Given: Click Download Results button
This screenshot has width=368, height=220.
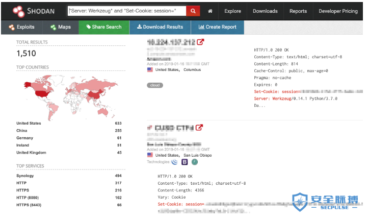Looking at the screenshot, I should 160,27.
